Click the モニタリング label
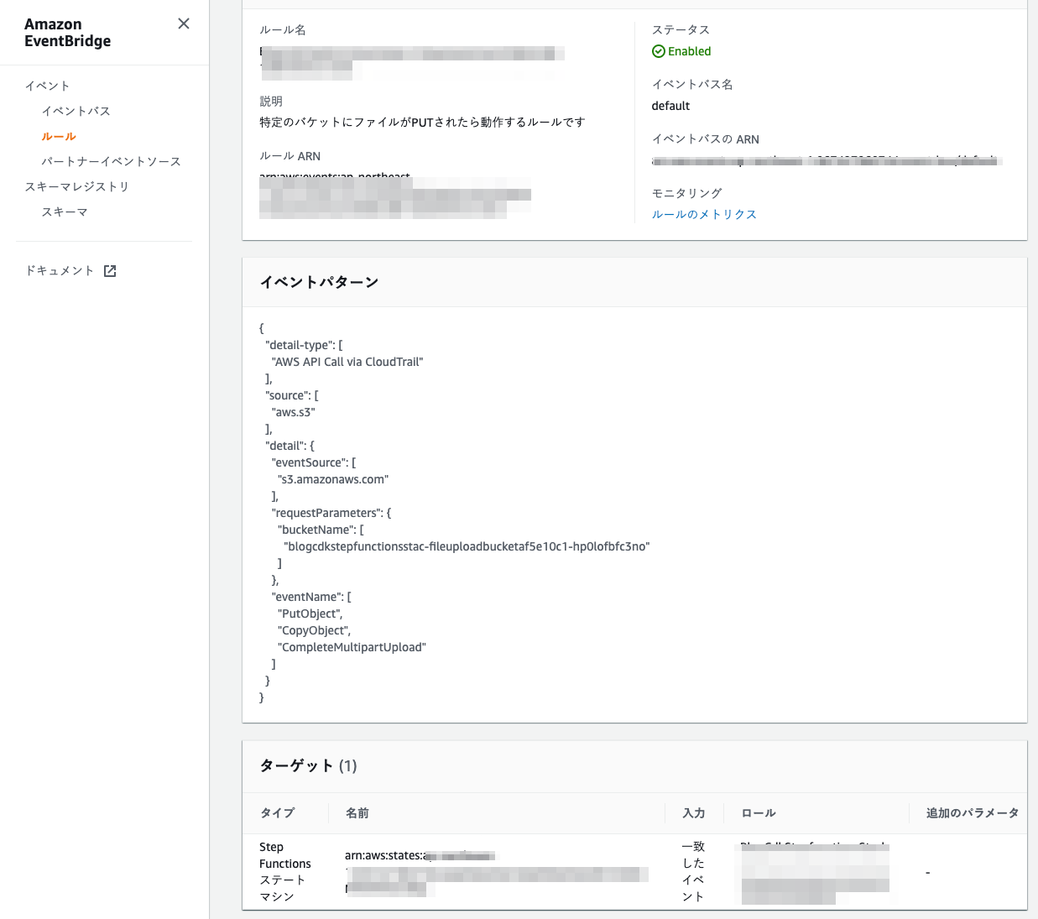This screenshot has width=1038, height=919. coord(686,193)
